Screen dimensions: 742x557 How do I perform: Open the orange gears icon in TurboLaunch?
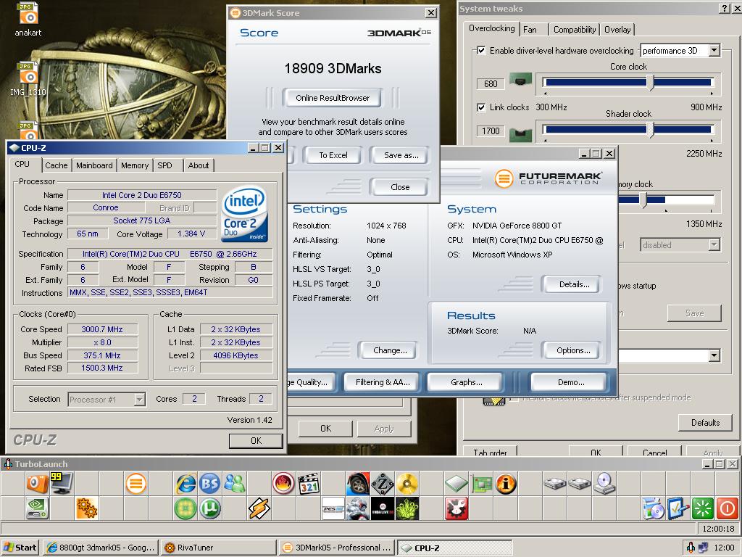tap(87, 508)
